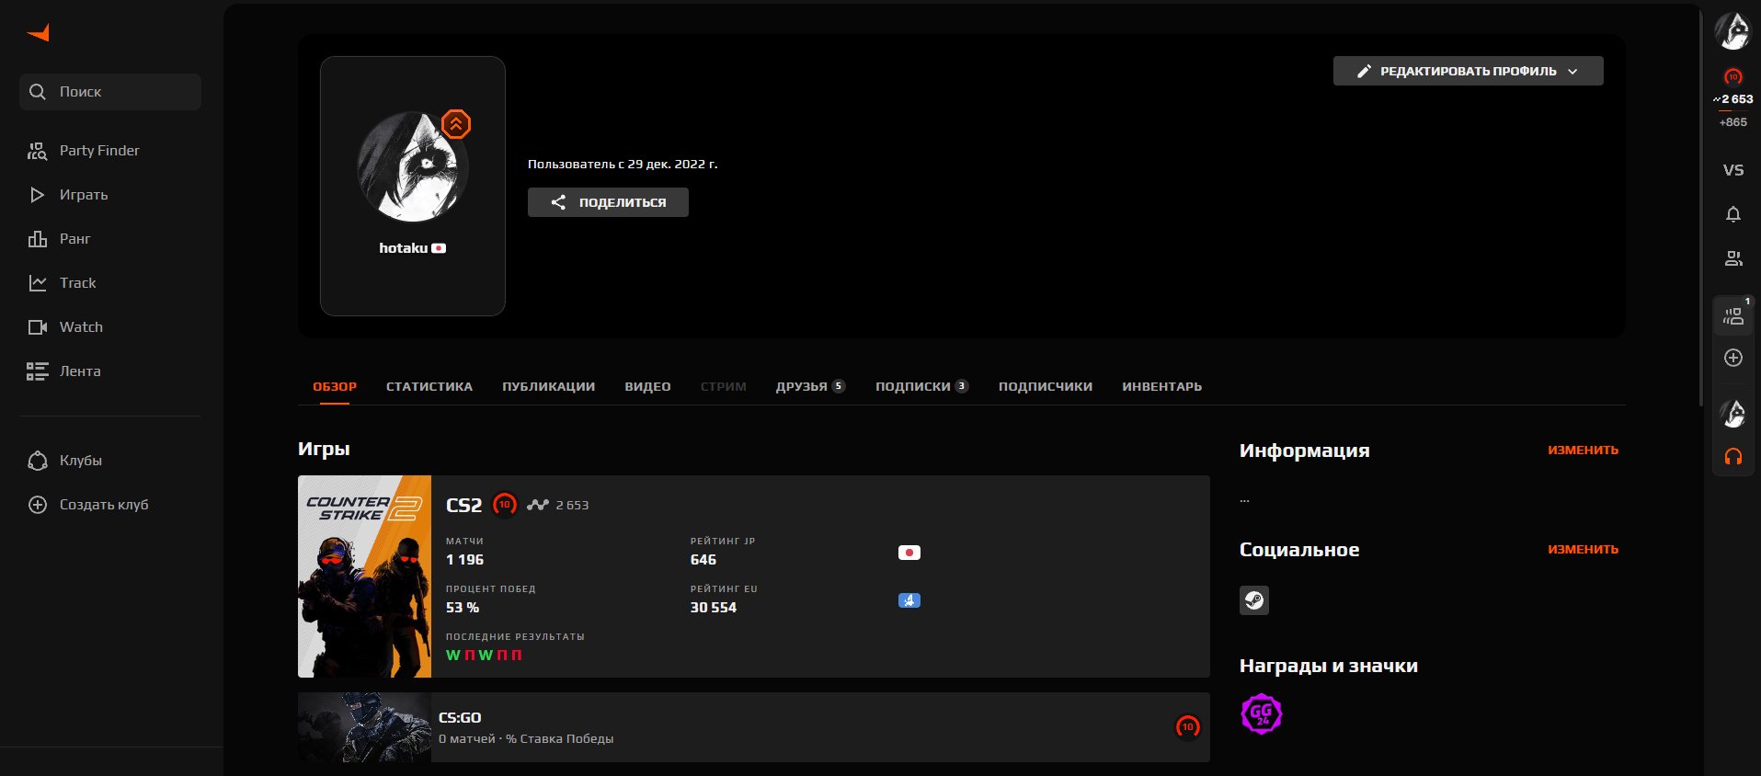
Task: Click the CS:GO level 10 badge
Action: click(1188, 727)
